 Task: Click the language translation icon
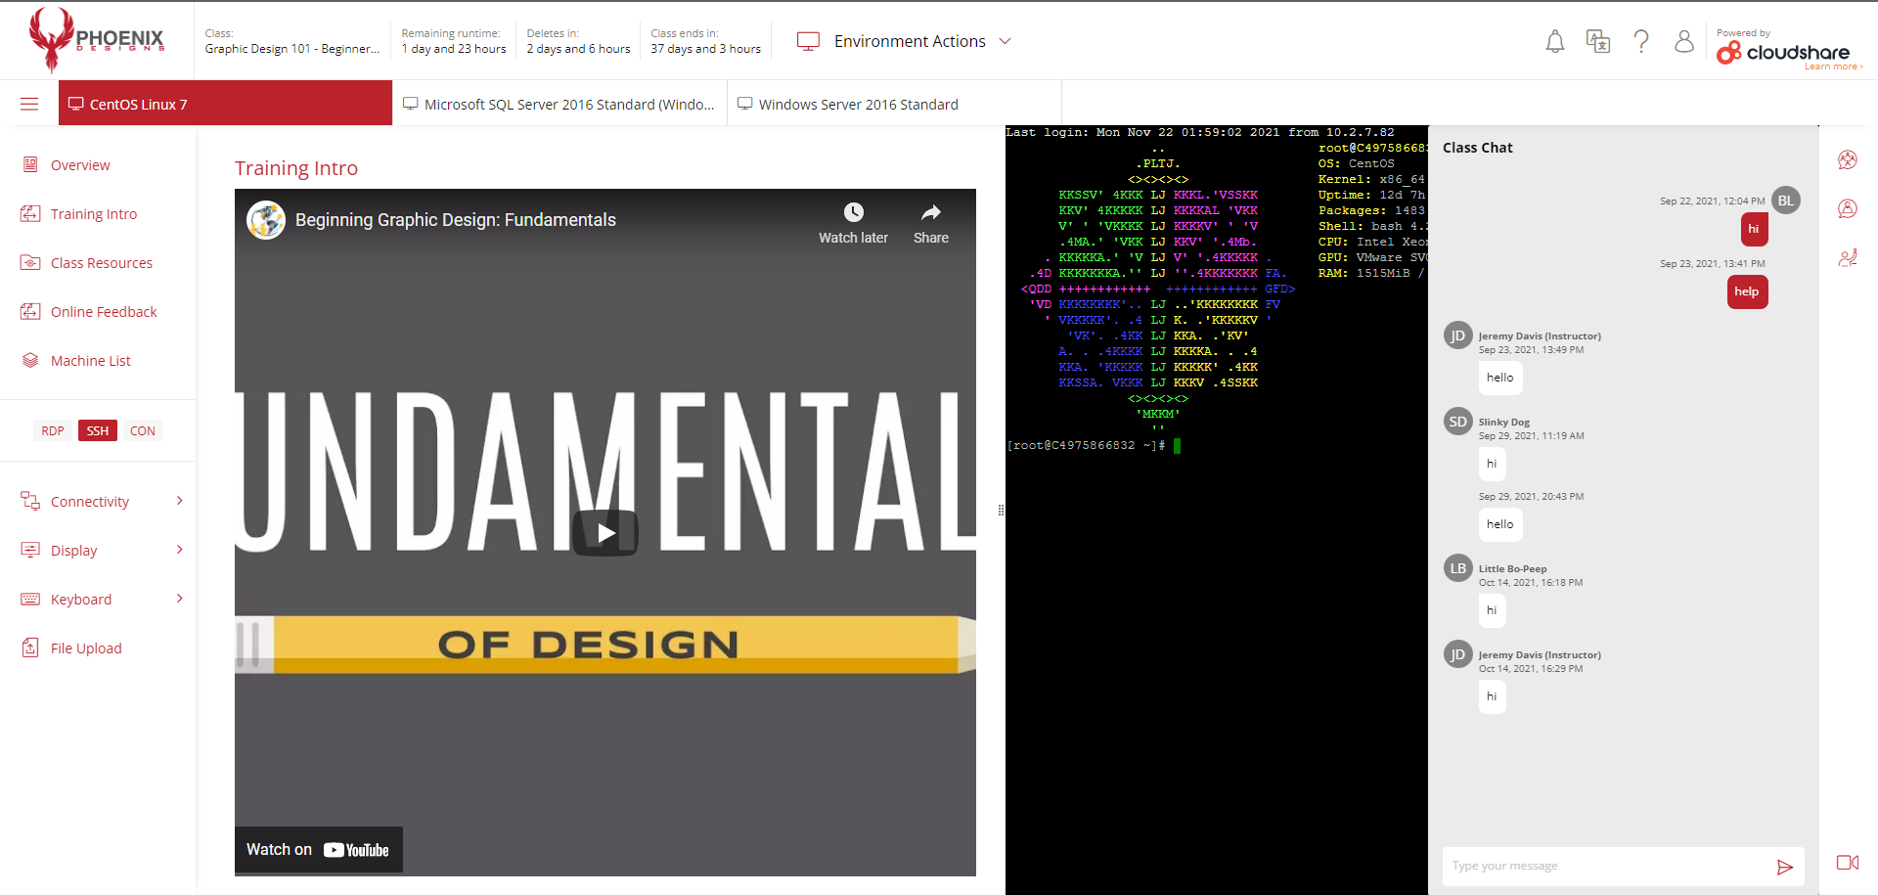(1598, 42)
